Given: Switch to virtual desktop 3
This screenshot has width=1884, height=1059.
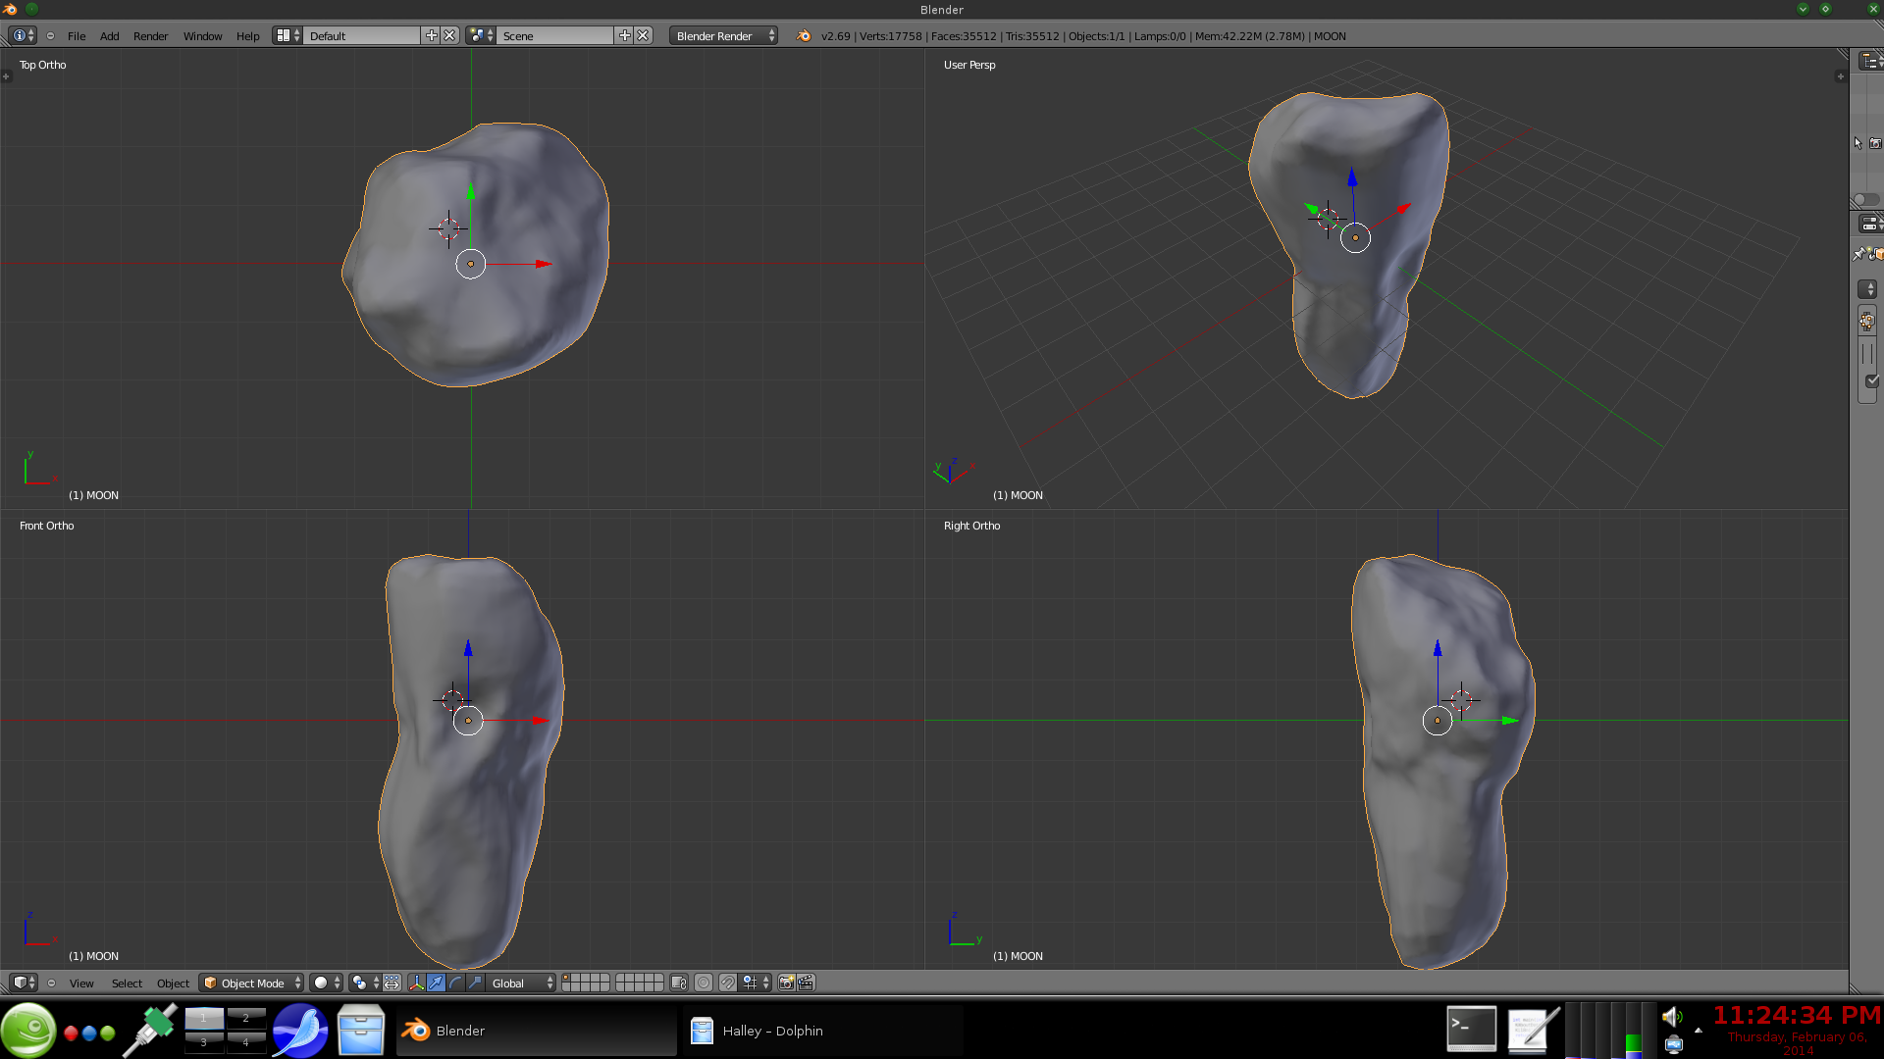Looking at the screenshot, I should click(204, 1042).
